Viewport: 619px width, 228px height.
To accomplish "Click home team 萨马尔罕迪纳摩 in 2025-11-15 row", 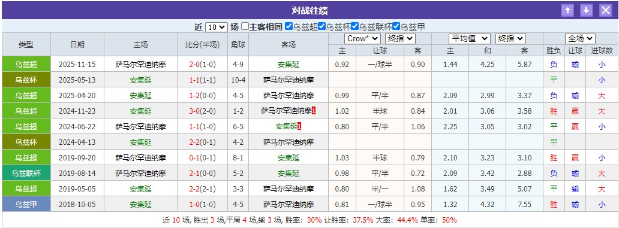I will (x=140, y=64).
